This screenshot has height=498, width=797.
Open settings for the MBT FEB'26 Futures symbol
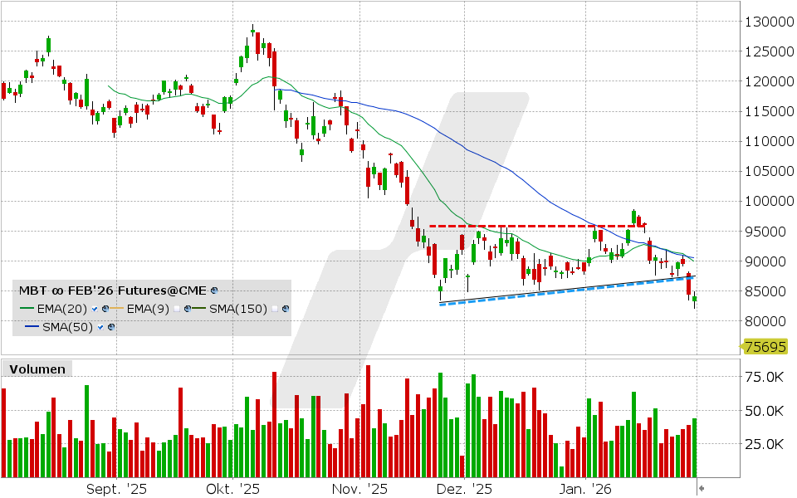point(214,290)
